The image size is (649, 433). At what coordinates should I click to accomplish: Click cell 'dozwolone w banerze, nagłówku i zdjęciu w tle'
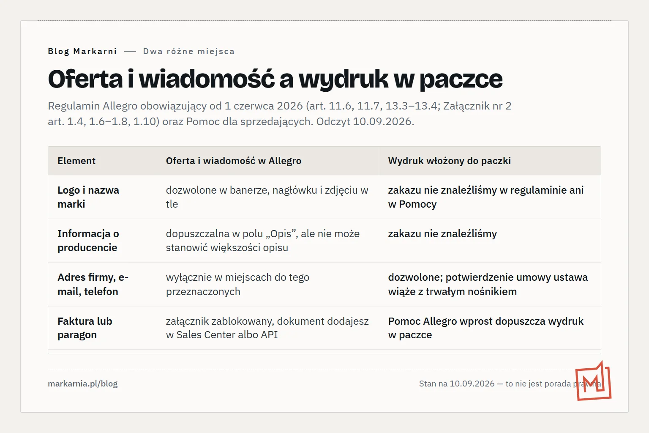267,197
